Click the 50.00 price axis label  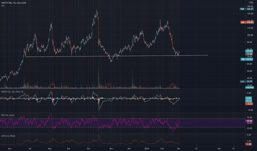coord(250,71)
